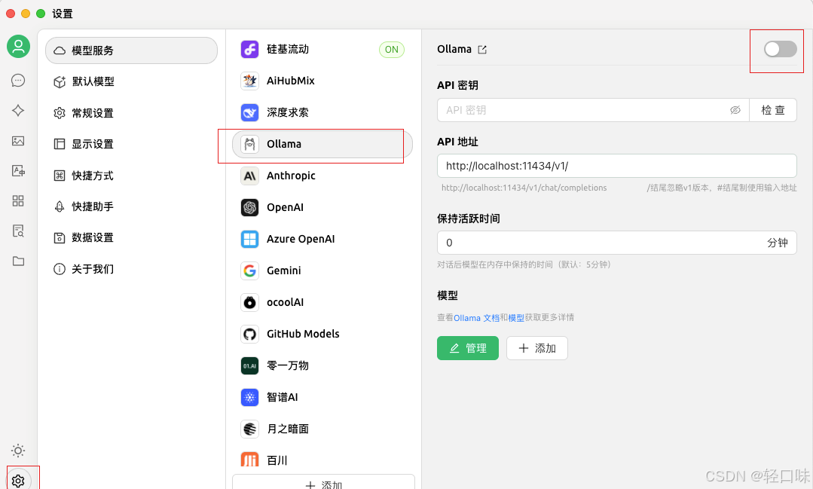Click the 添加 model button
The width and height of the screenshot is (813, 489).
(x=537, y=348)
